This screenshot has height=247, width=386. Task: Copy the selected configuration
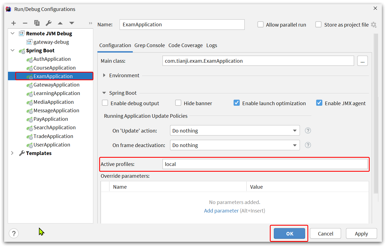pyautogui.click(x=37, y=23)
